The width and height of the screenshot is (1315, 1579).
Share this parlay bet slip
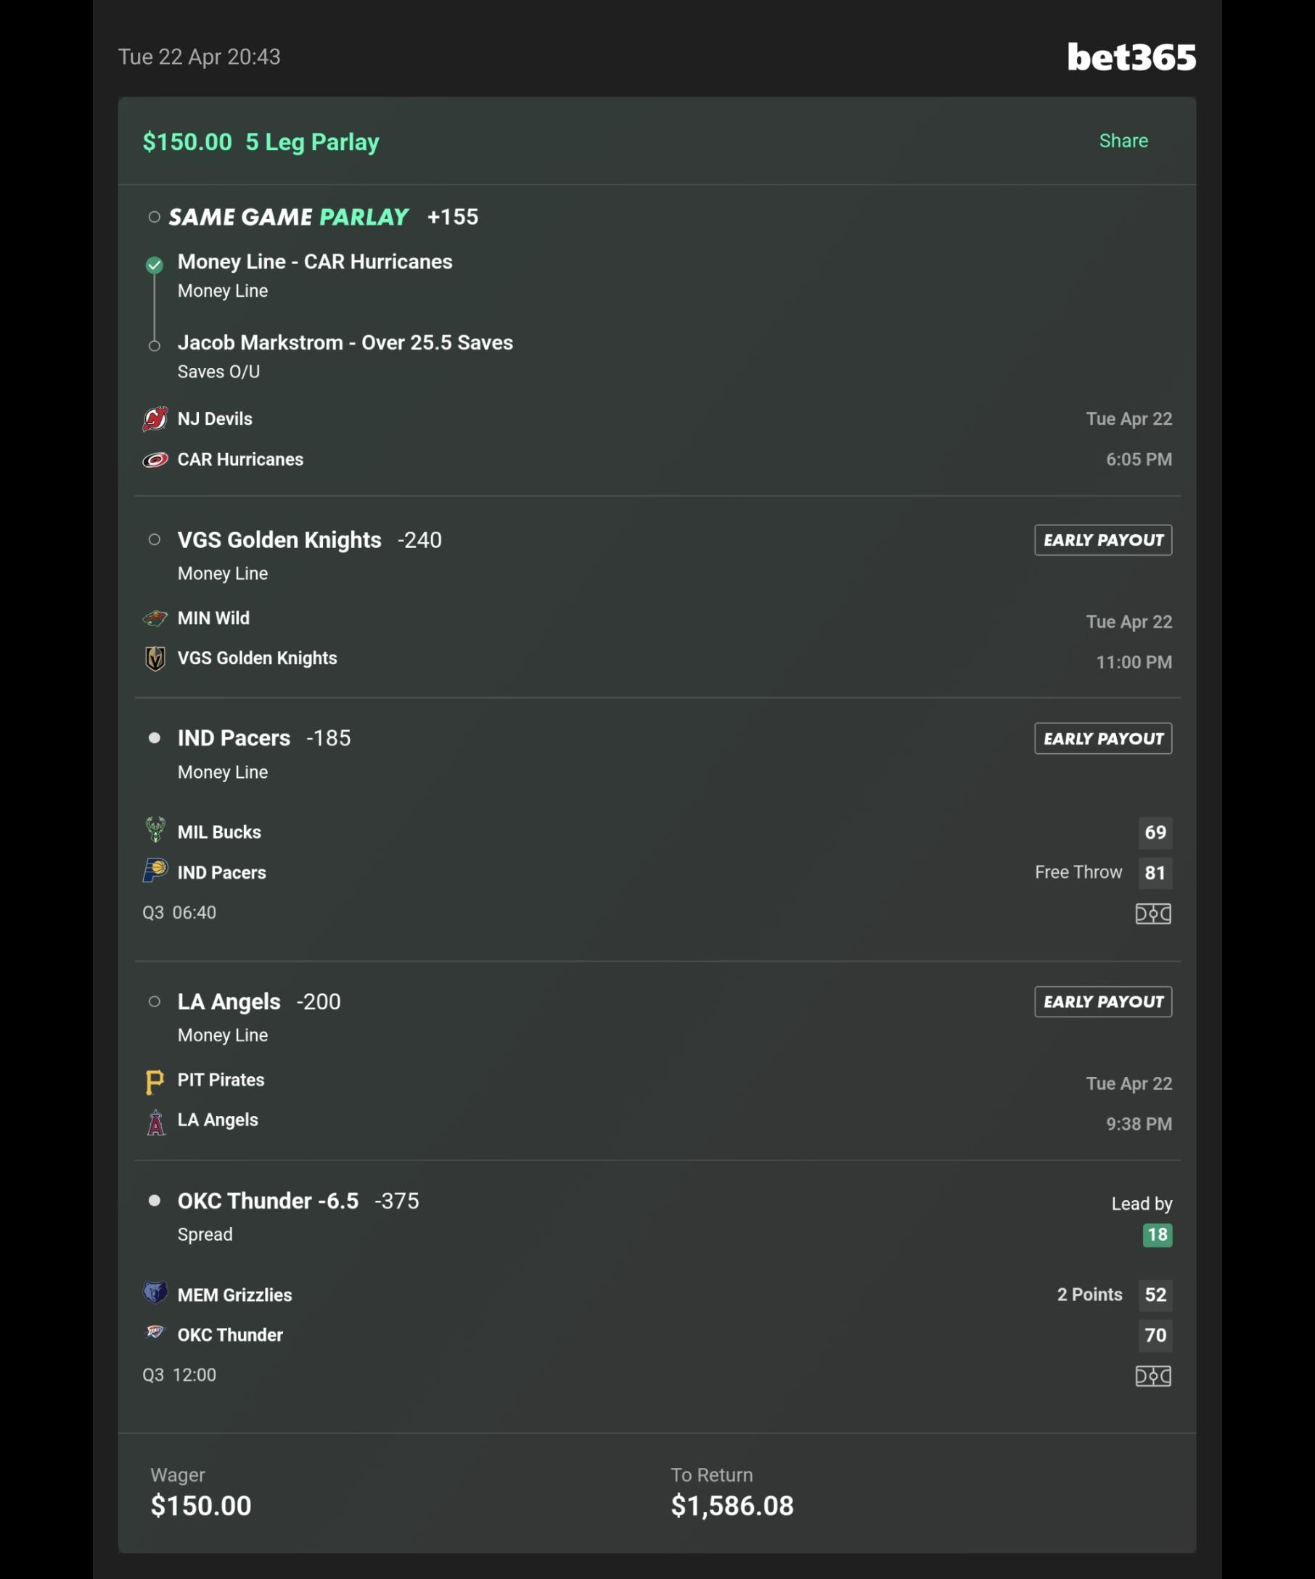(1123, 141)
